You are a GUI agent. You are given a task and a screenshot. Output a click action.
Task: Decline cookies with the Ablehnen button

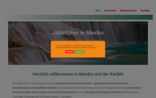click(x=69, y=51)
